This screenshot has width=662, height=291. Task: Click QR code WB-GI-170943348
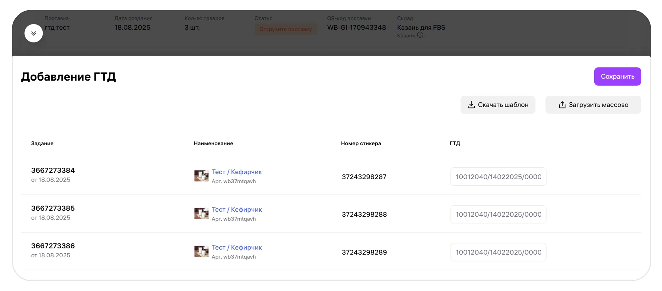356,28
